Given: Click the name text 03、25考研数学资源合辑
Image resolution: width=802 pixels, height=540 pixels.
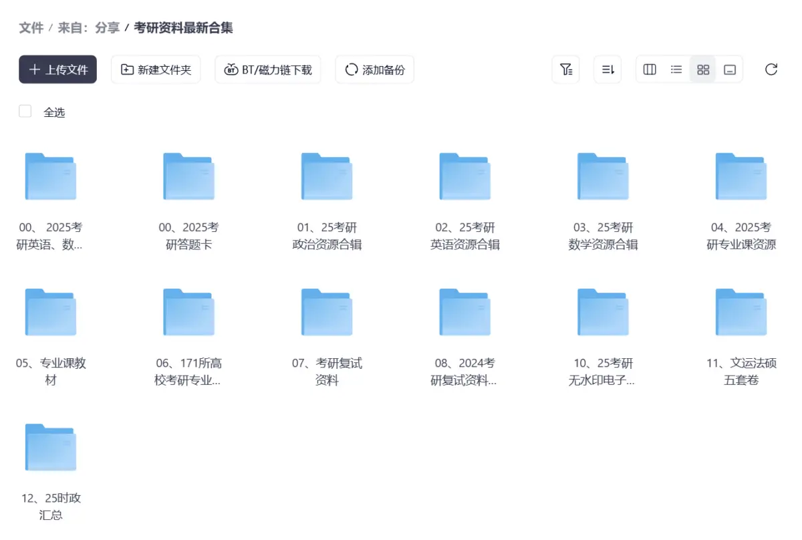Looking at the screenshot, I should click(x=604, y=236).
